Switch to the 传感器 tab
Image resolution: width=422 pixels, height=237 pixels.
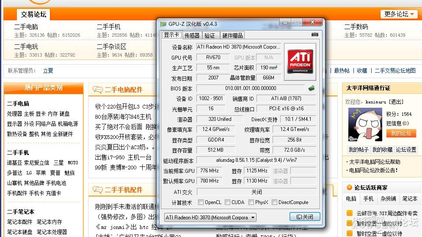192,35
